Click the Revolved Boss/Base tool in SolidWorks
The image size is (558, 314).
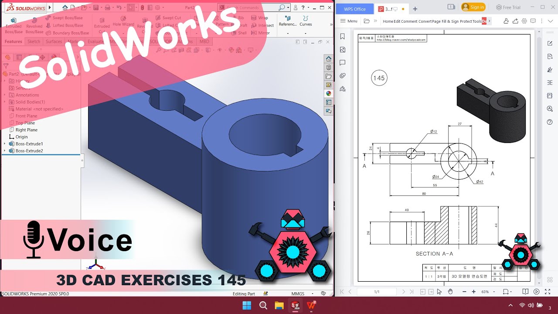pos(34,26)
